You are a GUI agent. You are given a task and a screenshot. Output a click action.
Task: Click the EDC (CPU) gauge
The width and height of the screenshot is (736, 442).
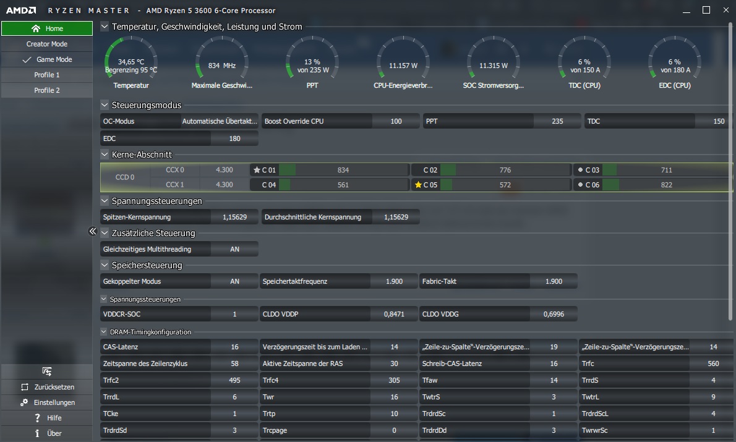tap(675, 63)
